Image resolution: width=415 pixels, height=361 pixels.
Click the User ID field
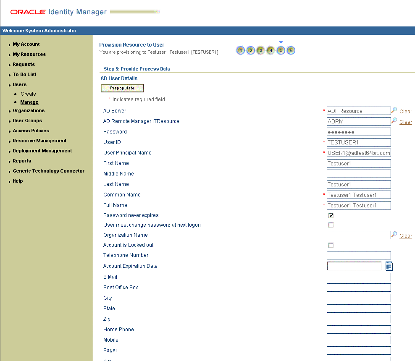[x=359, y=142]
